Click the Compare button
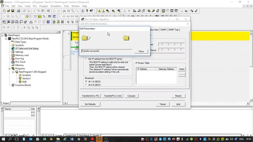 (131, 96)
